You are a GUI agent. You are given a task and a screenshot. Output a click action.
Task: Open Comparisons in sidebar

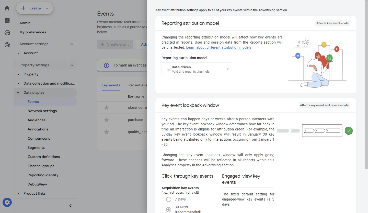click(39, 138)
